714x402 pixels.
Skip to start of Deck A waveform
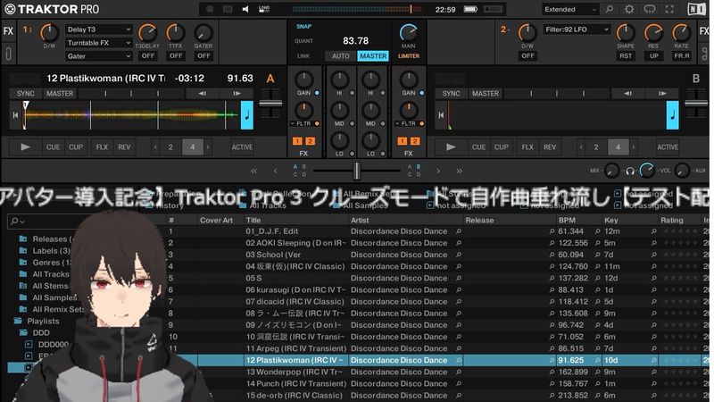click(x=15, y=114)
